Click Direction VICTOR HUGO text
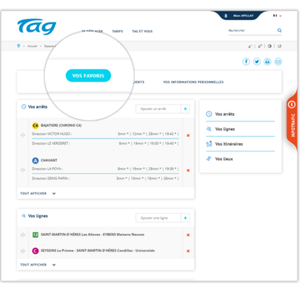 pyautogui.click(x=52, y=134)
